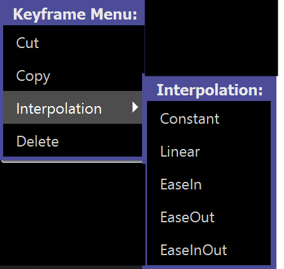Click the Copy text label
Image resolution: width=284 pixels, height=269 pixels.
(33, 76)
